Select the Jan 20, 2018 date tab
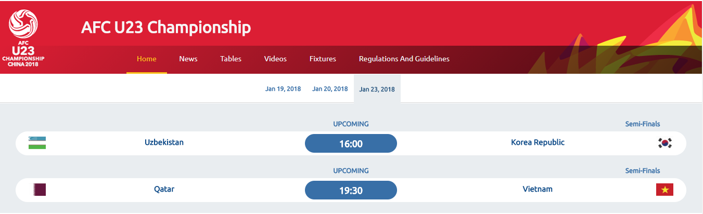This screenshot has height=214, width=703. [x=330, y=89]
